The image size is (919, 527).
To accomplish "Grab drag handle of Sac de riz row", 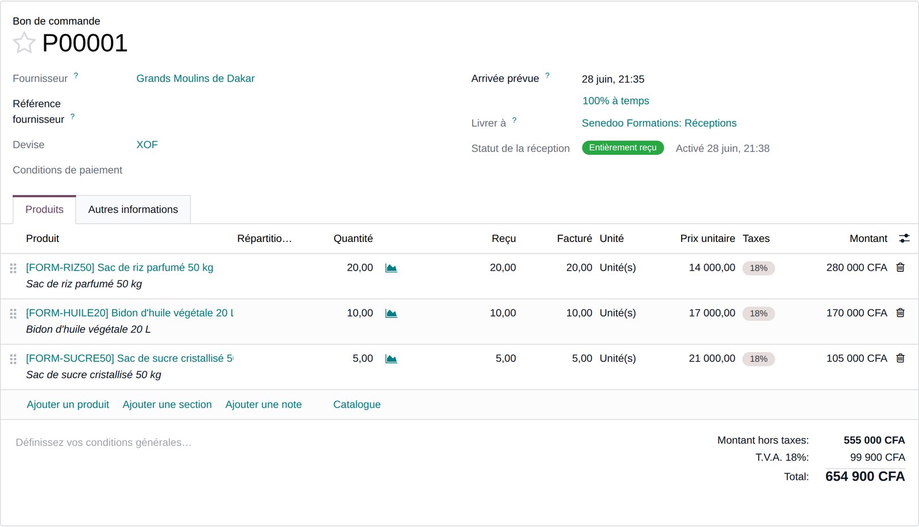I will 13,268.
